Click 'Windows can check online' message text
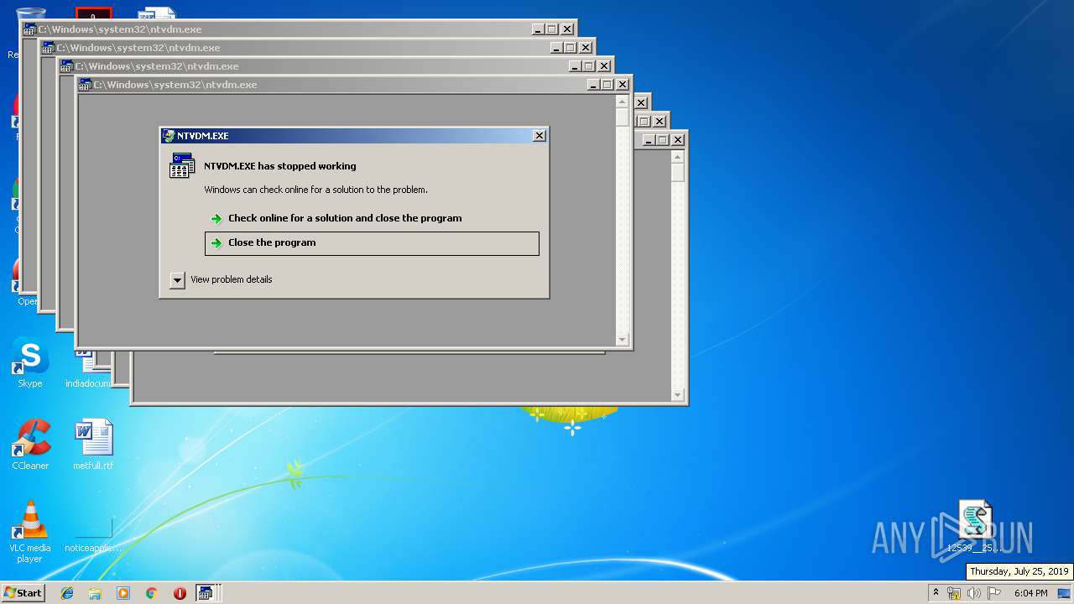This screenshot has height=604, width=1074. tap(315, 190)
